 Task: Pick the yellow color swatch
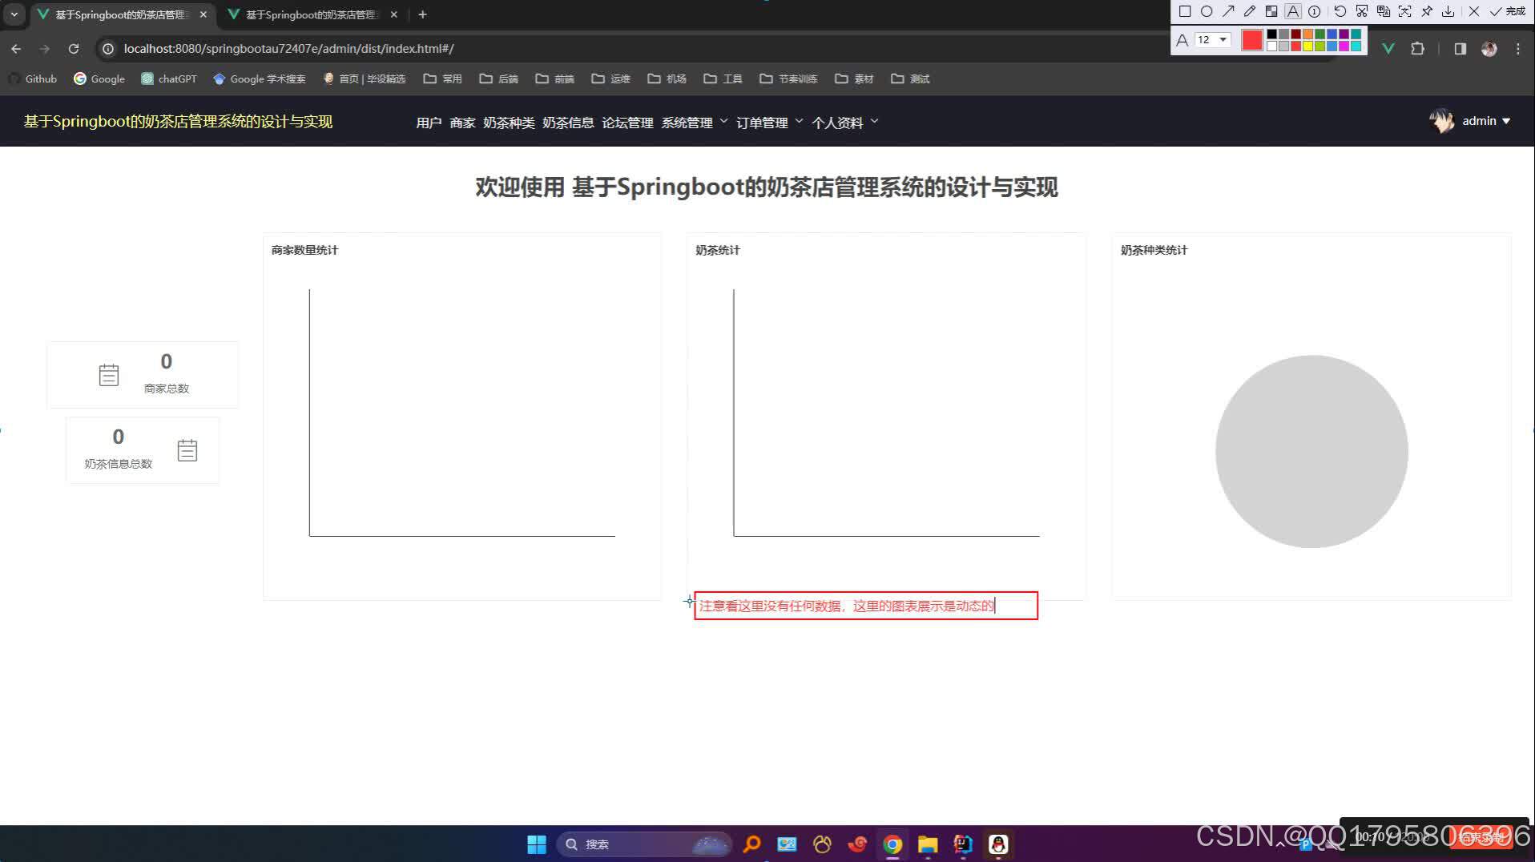tap(1307, 46)
